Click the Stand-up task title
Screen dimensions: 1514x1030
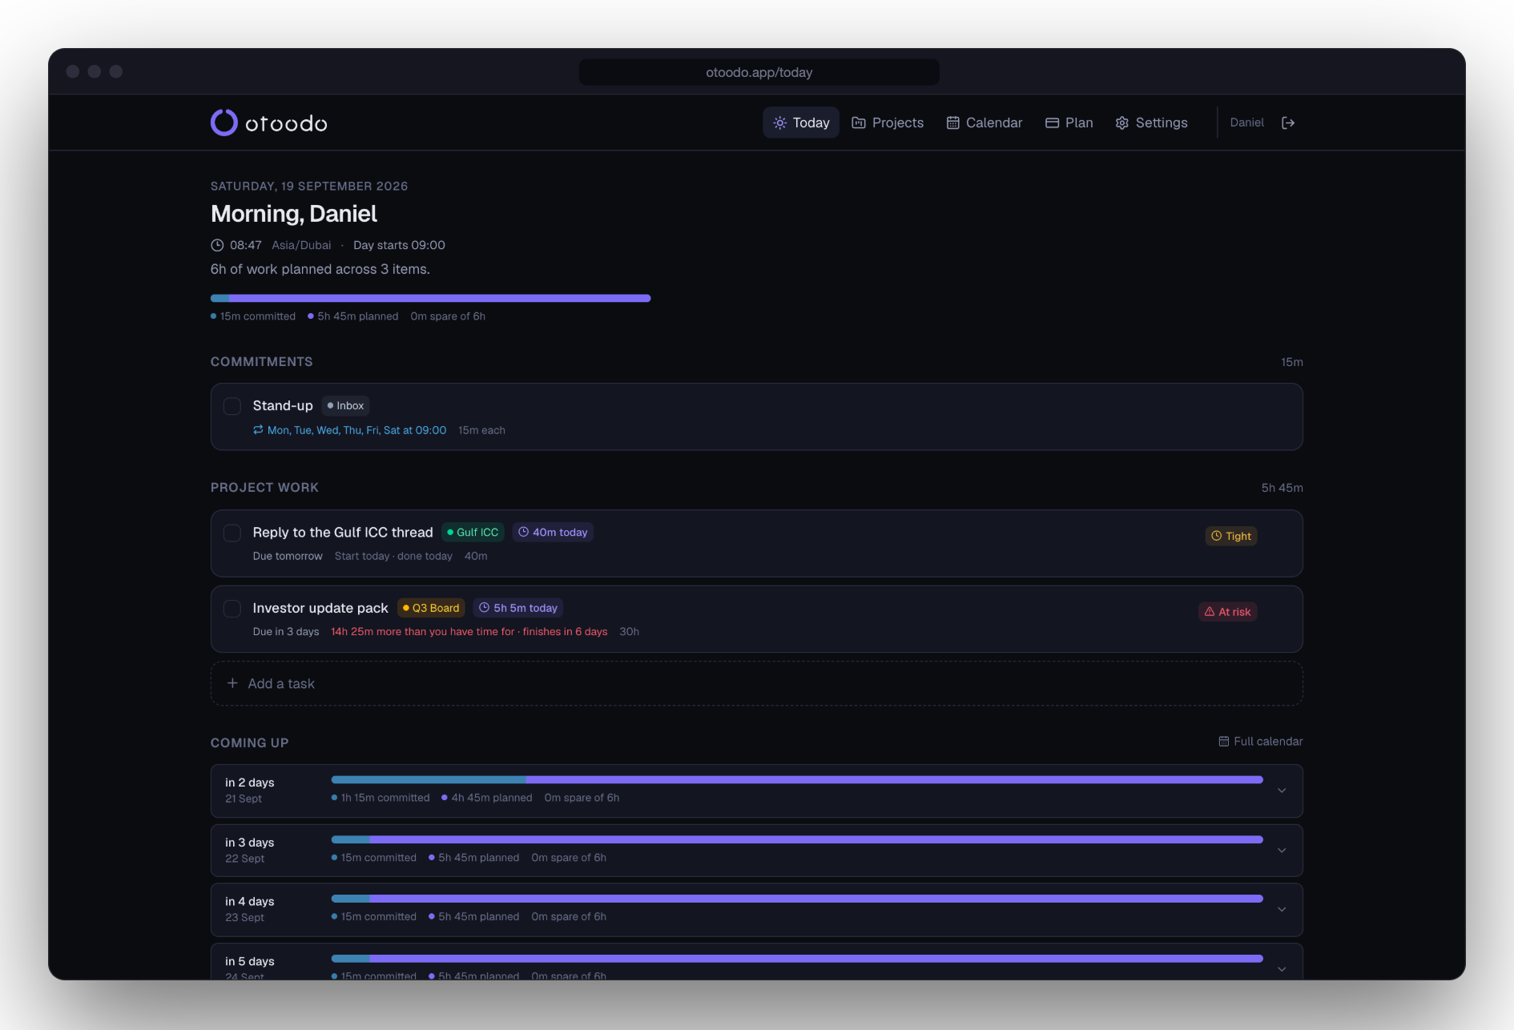(283, 406)
